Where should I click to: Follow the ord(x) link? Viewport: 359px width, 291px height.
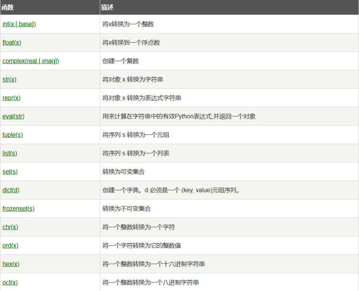point(10,246)
